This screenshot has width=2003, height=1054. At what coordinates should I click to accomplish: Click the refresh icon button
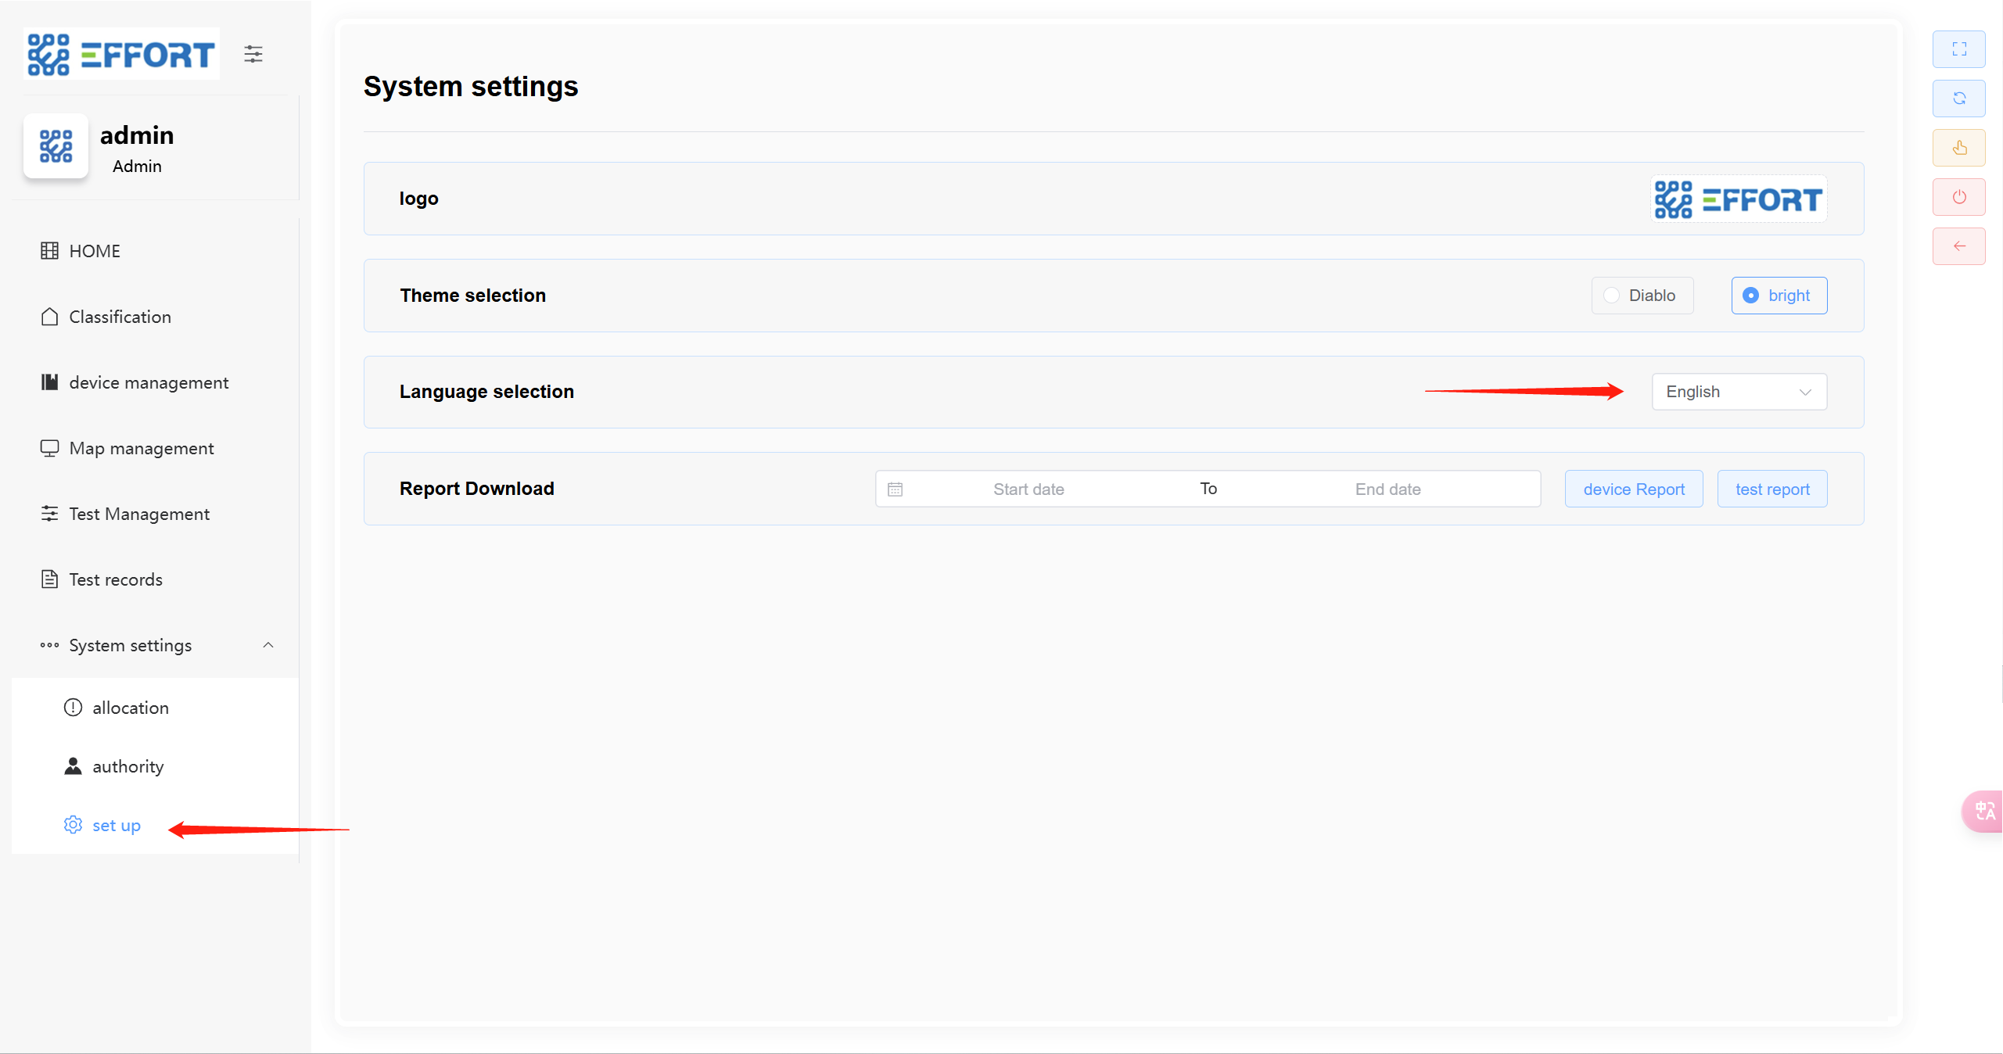coord(1958,99)
